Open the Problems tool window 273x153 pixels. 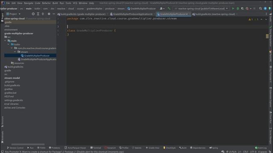[54, 148]
